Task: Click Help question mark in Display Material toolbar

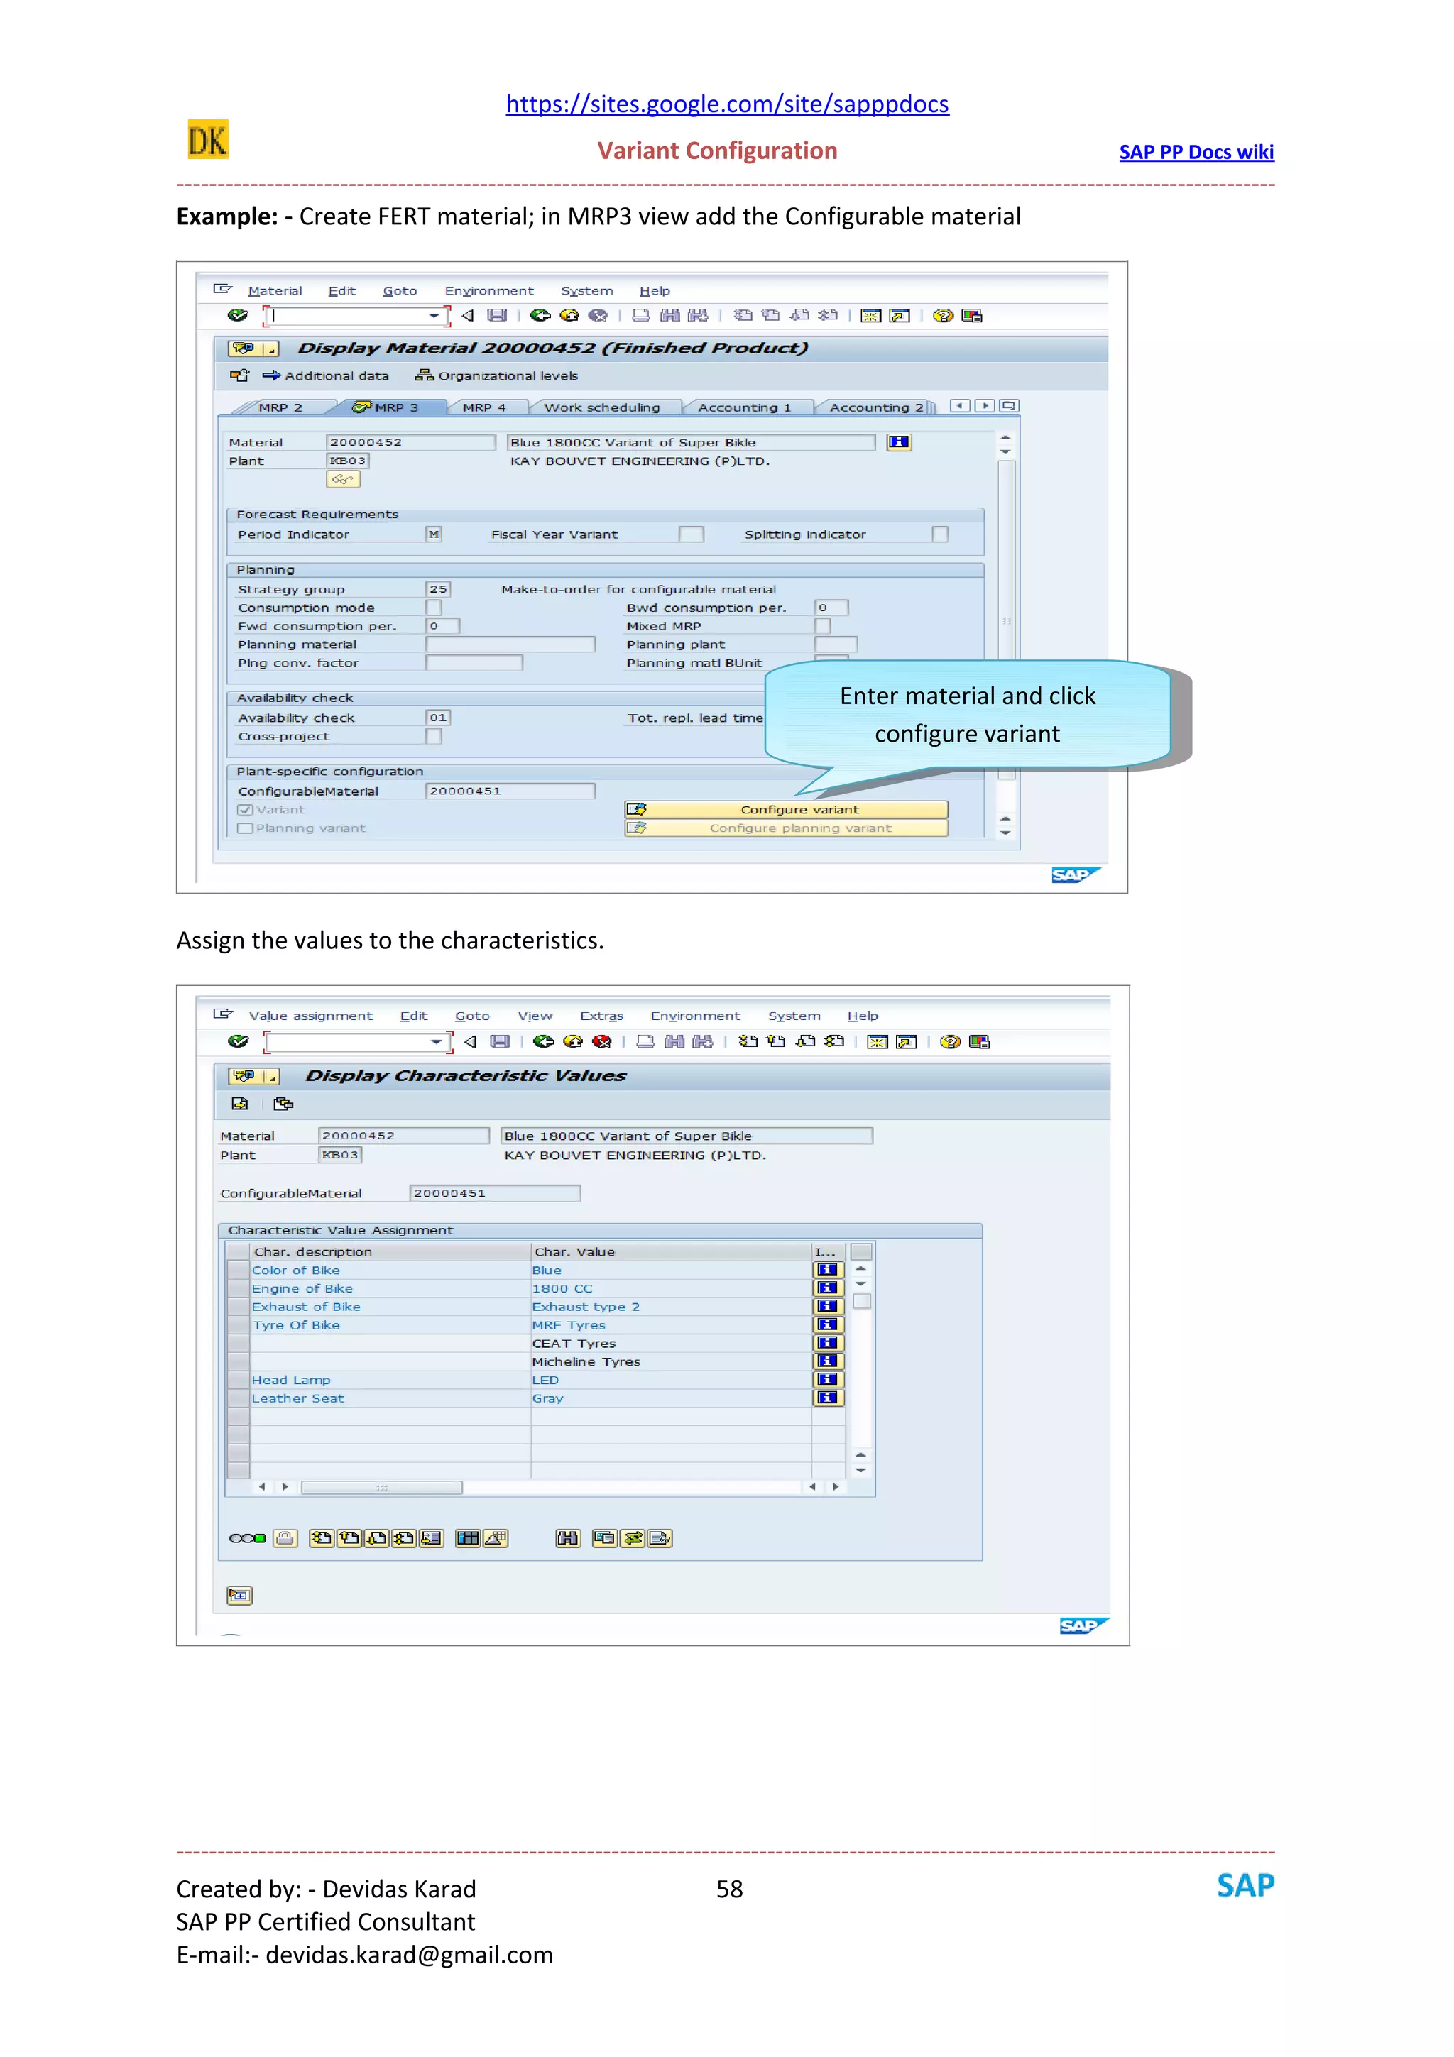Action: point(942,315)
